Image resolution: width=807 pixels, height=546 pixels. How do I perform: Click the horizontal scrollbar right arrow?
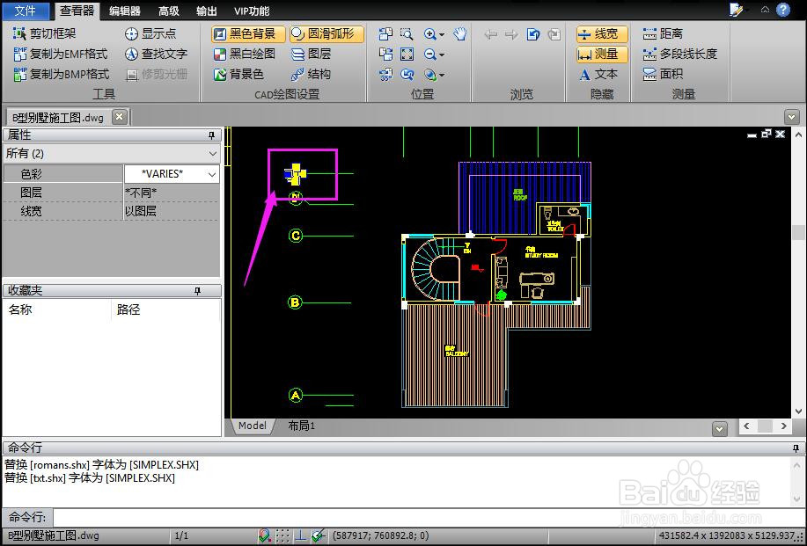[x=783, y=426]
